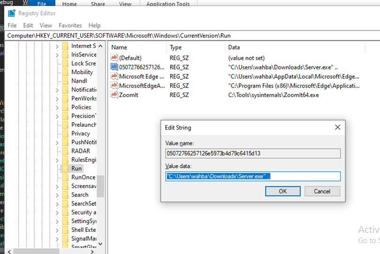Click the Value name field
The width and height of the screenshot is (380, 254).
coord(253,153)
